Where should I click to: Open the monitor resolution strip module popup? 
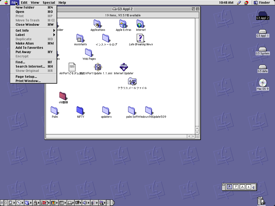click(62, 203)
